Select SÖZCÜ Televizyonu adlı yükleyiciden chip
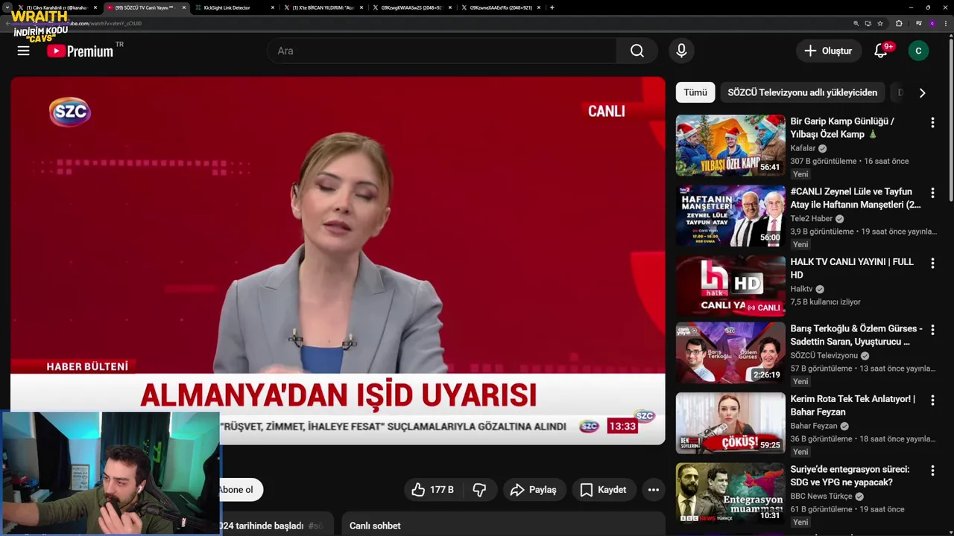Image resolution: width=954 pixels, height=536 pixels. pyautogui.click(x=802, y=92)
